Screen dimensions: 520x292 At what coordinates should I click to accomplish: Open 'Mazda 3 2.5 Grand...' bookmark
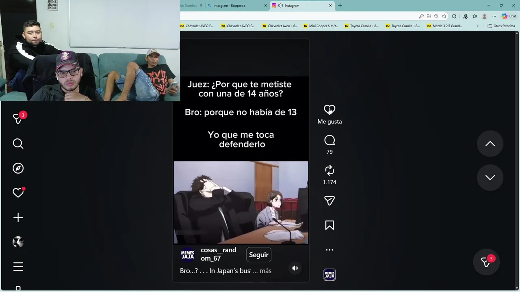[x=444, y=26]
